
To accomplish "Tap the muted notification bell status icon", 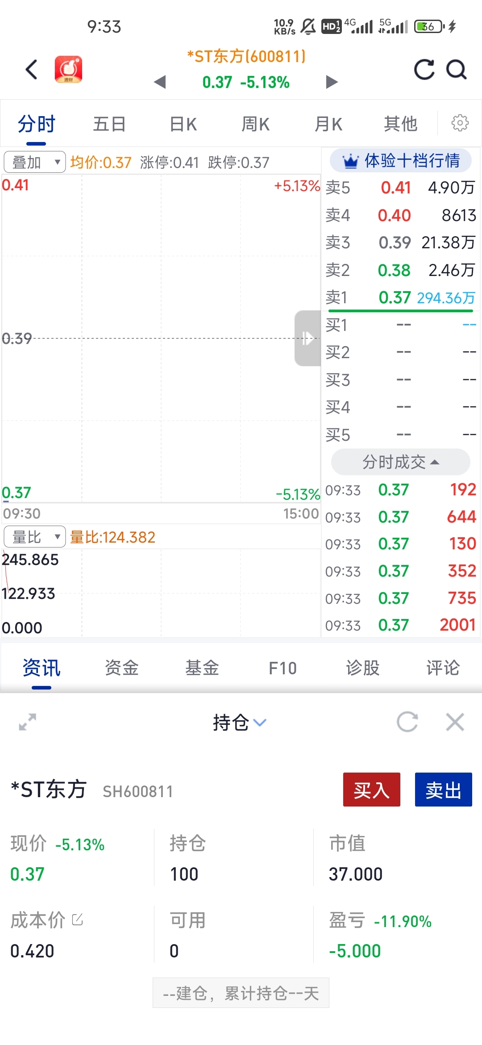I will [308, 26].
